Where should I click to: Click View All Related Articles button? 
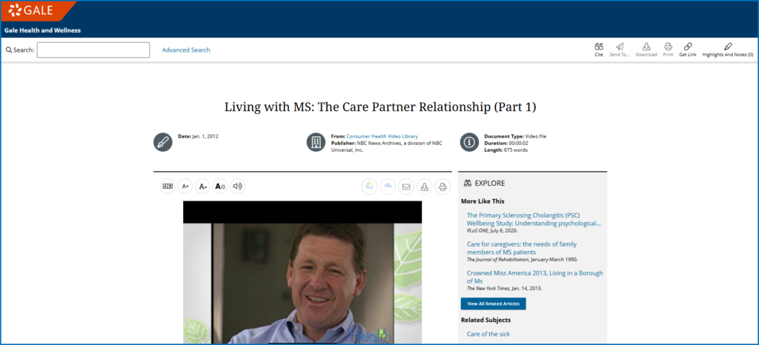(493, 304)
